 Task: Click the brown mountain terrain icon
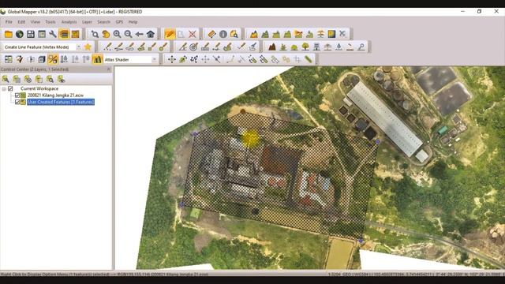(272, 47)
